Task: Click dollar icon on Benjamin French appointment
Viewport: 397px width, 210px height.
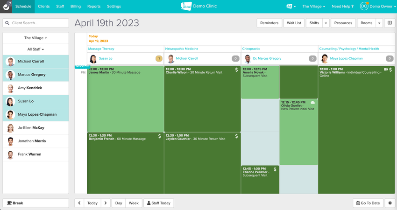Action: tap(159, 136)
